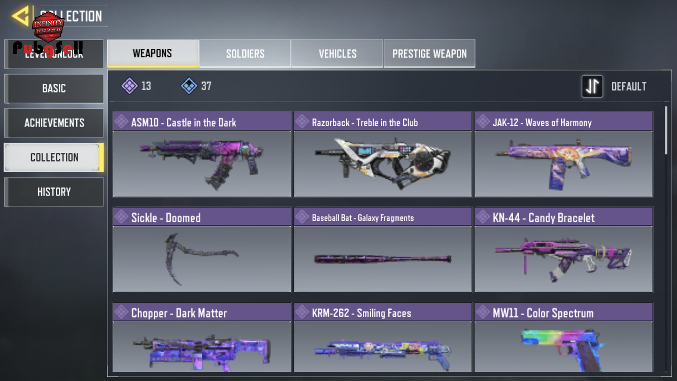Image resolution: width=677 pixels, height=381 pixels.
Task: Switch to the SOLDIERS tab
Action: click(x=245, y=53)
